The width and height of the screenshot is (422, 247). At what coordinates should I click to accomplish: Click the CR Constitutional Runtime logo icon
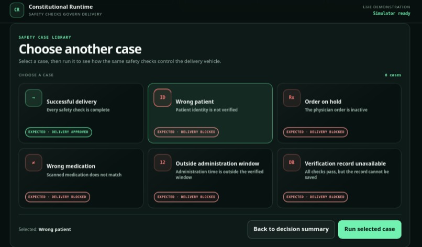[17, 10]
